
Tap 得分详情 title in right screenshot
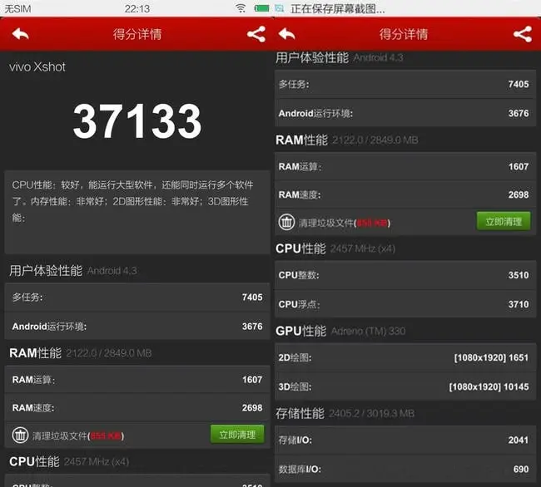(404, 34)
